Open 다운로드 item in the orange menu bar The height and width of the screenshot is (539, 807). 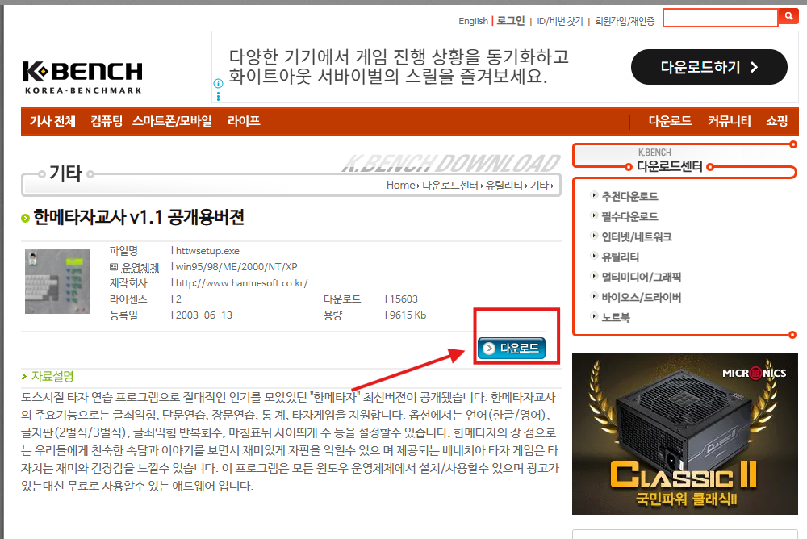point(670,122)
